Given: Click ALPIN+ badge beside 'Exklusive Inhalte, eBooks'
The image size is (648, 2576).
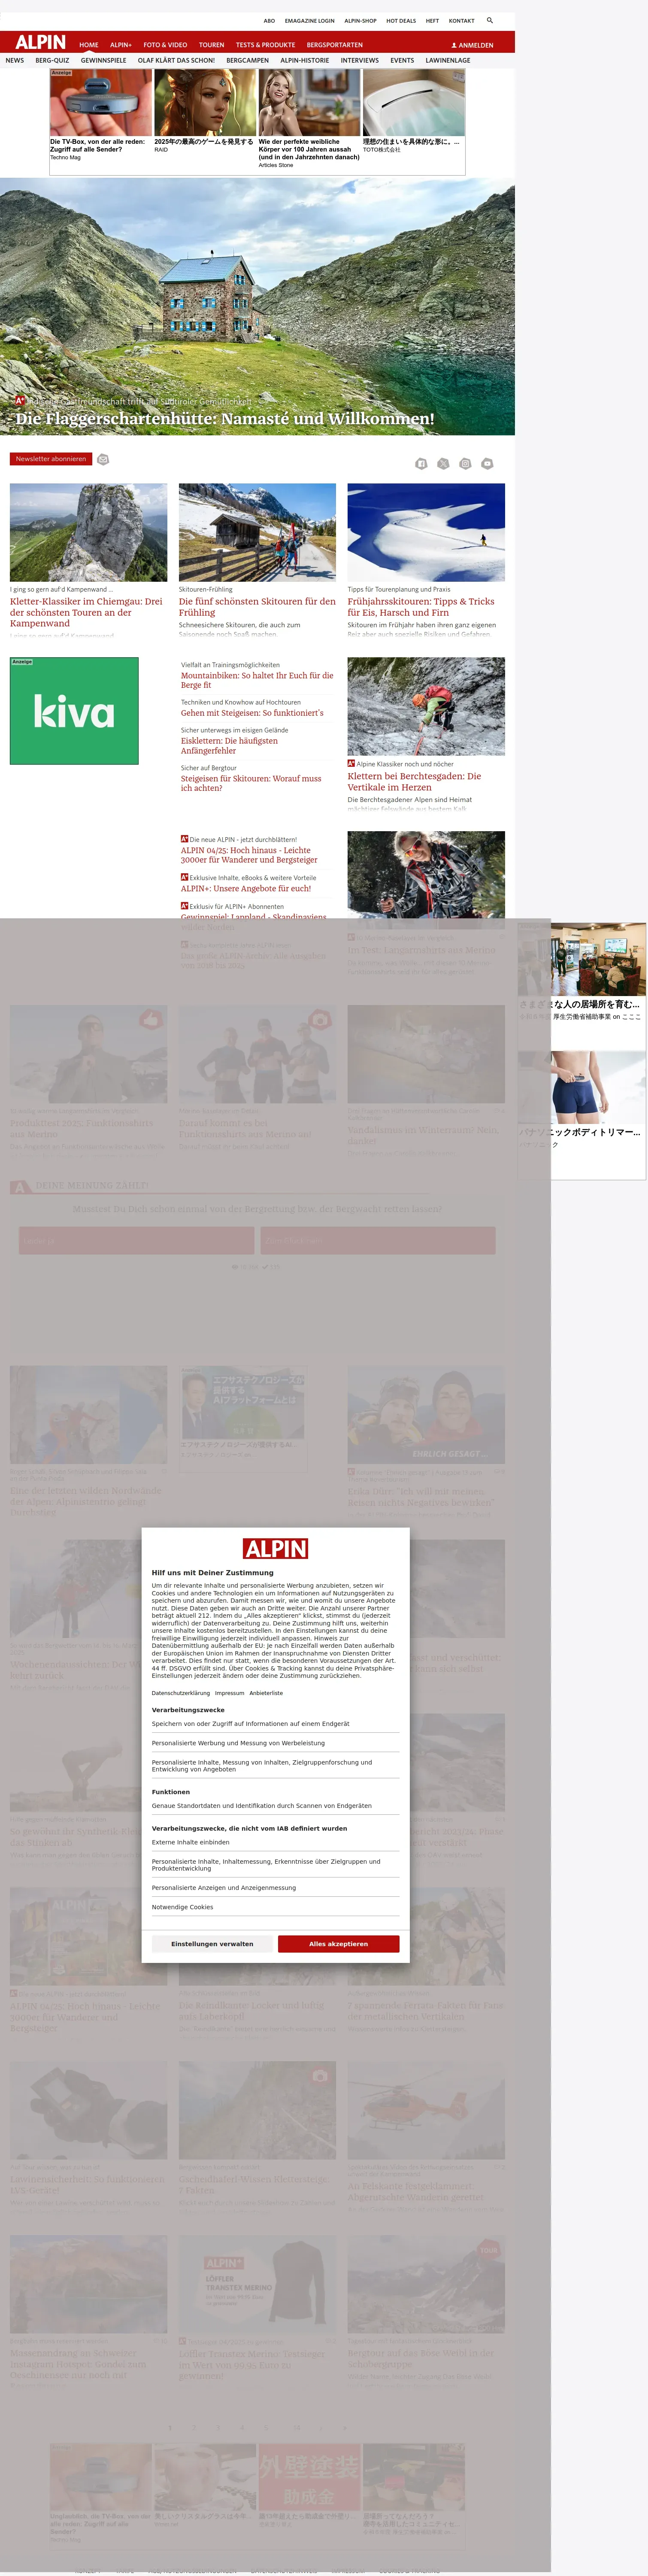Looking at the screenshot, I should pyautogui.click(x=184, y=877).
